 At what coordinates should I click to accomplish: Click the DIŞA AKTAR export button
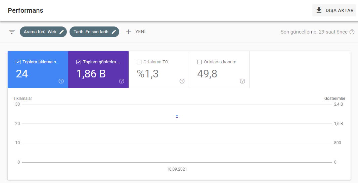pyautogui.click(x=334, y=10)
